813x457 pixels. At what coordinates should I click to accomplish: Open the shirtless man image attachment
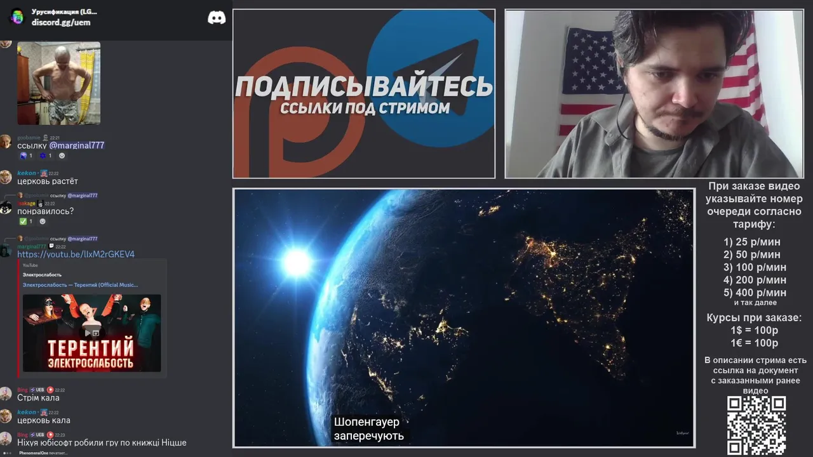coord(58,83)
